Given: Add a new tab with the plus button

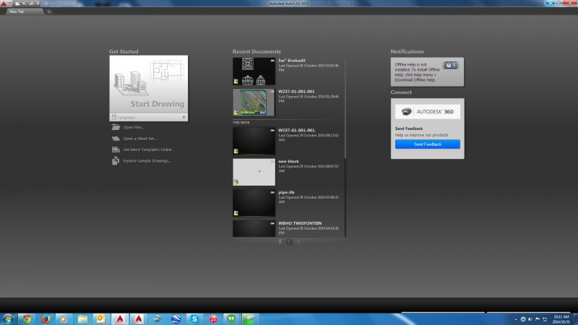Looking at the screenshot, I should 48,12.
